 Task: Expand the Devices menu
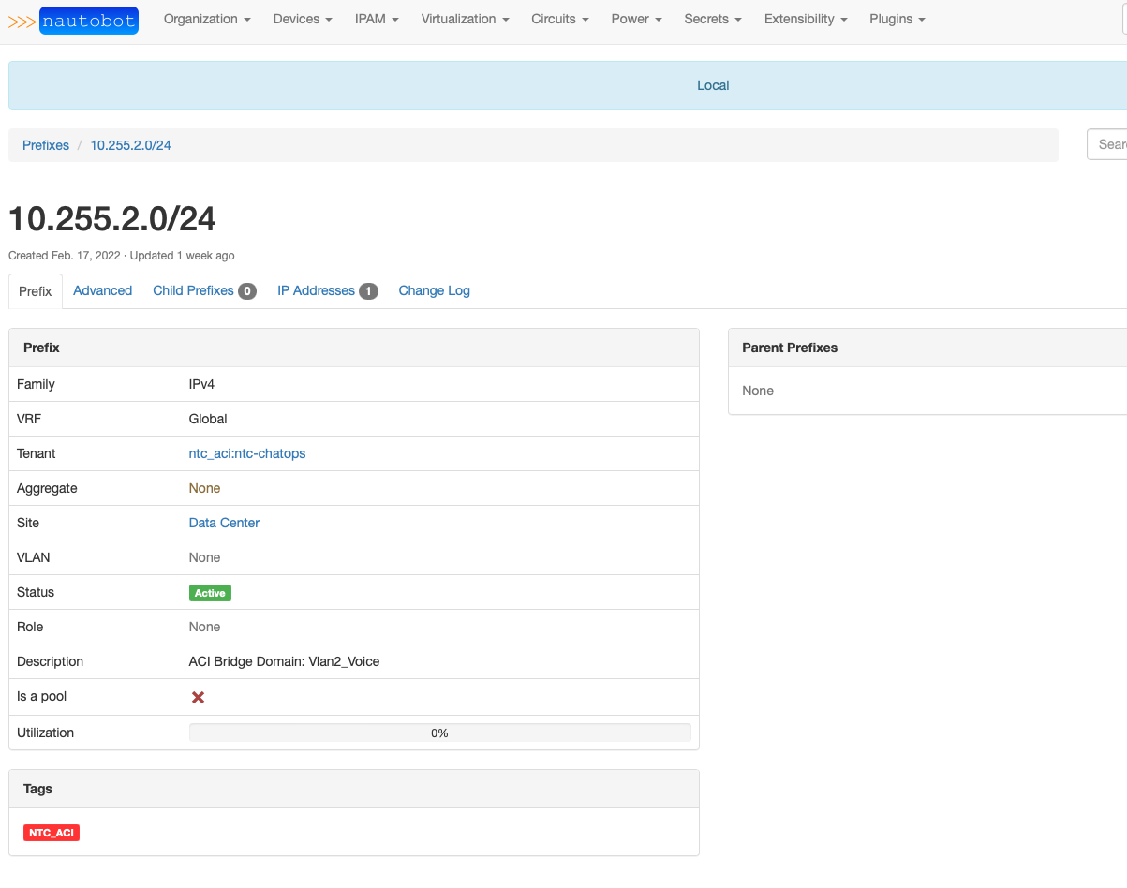(303, 19)
